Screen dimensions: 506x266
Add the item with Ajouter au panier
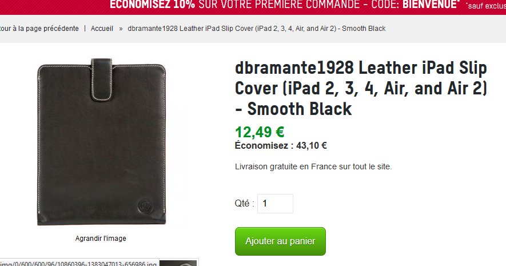click(280, 241)
